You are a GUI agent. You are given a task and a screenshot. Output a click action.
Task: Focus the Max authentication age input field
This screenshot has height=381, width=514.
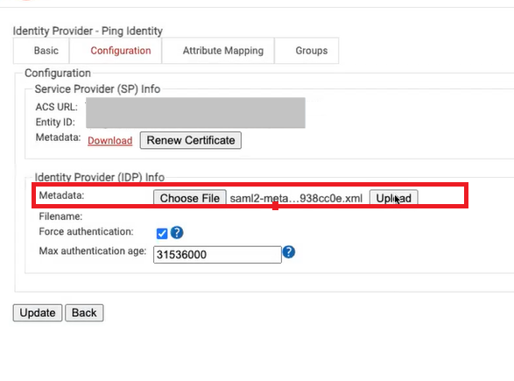pos(217,255)
